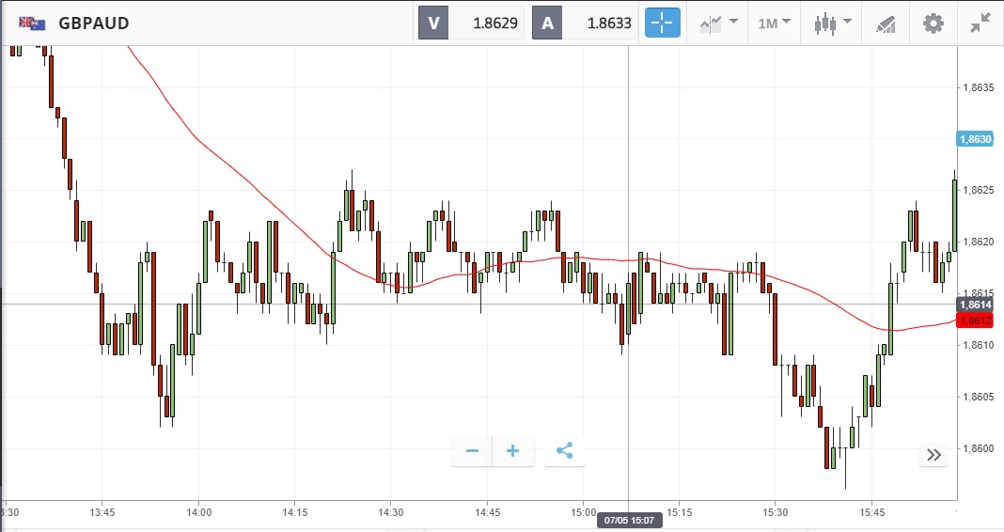Click the 07/05 15:07 time marker

tap(630, 520)
